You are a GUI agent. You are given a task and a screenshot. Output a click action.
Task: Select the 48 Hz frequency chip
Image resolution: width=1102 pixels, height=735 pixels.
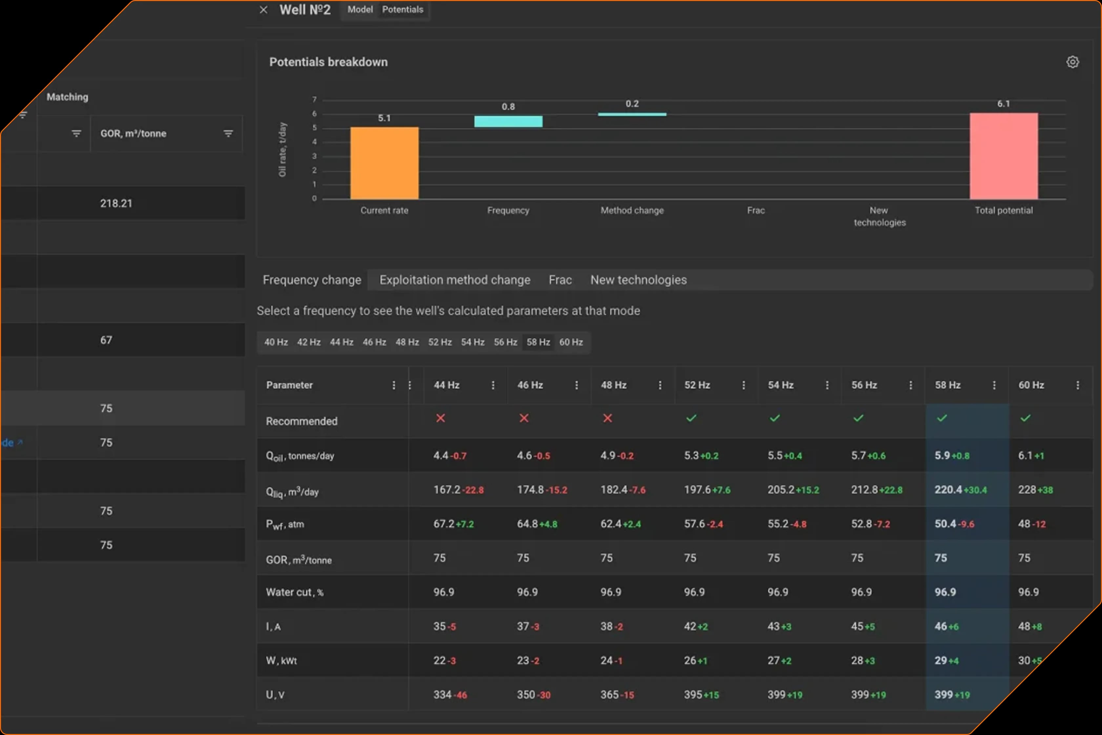[407, 342]
